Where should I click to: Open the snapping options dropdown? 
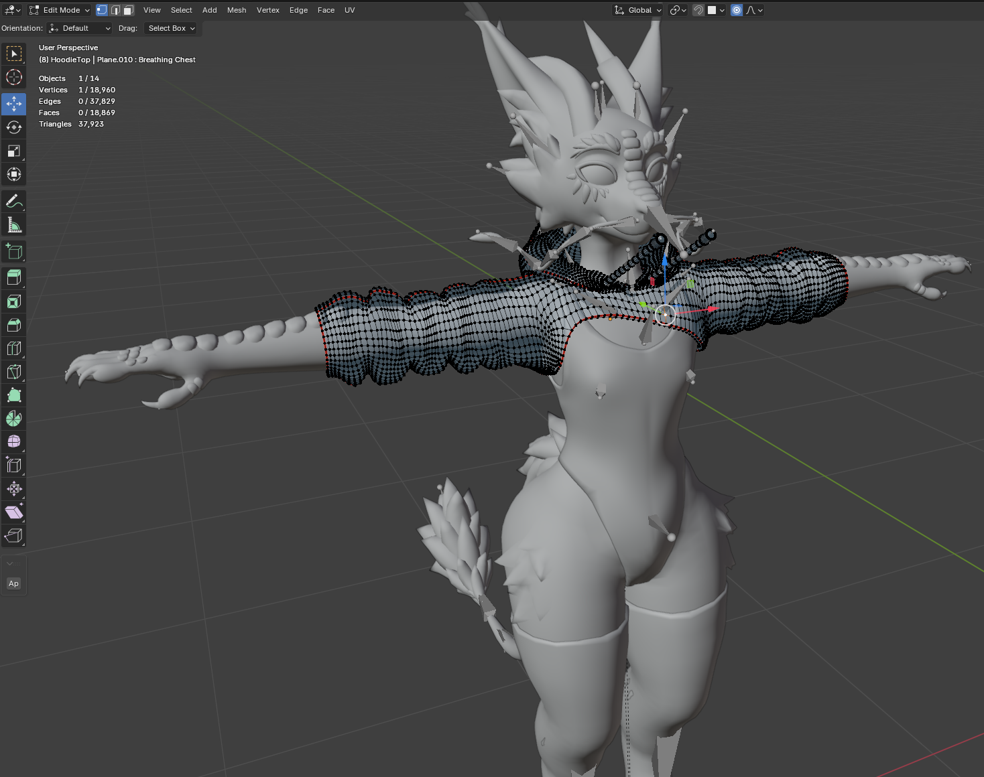click(x=717, y=10)
